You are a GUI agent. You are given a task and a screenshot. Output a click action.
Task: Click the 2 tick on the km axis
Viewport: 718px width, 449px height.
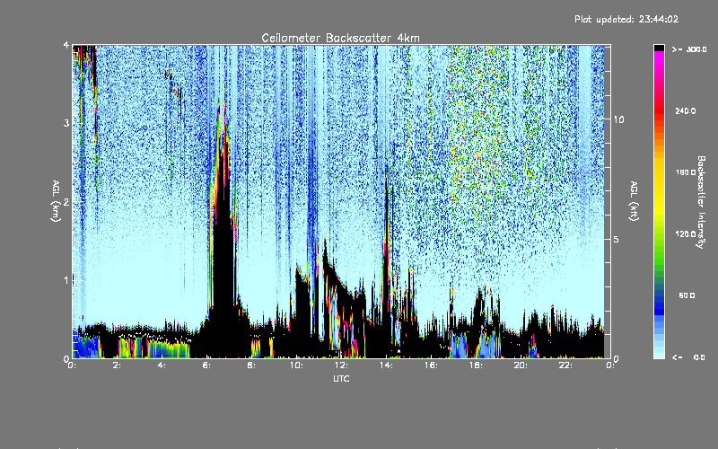[x=66, y=201]
